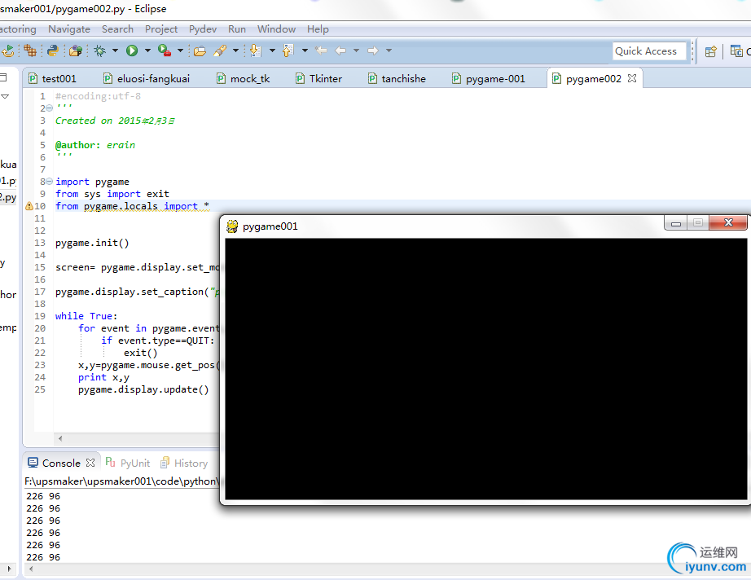Click the Python icon in toolbar
751x580 pixels.
(x=53, y=51)
